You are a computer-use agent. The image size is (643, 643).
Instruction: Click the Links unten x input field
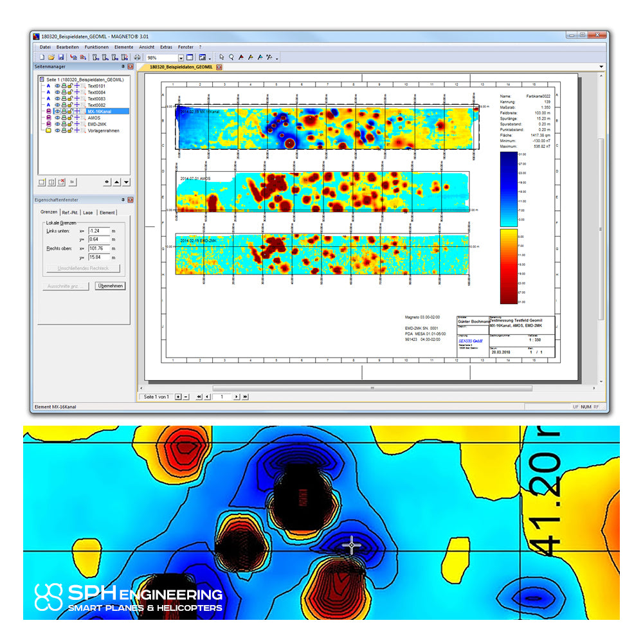coord(99,231)
